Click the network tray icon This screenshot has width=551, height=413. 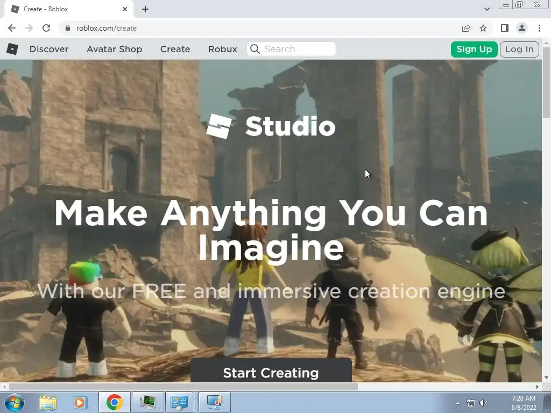[470, 403]
